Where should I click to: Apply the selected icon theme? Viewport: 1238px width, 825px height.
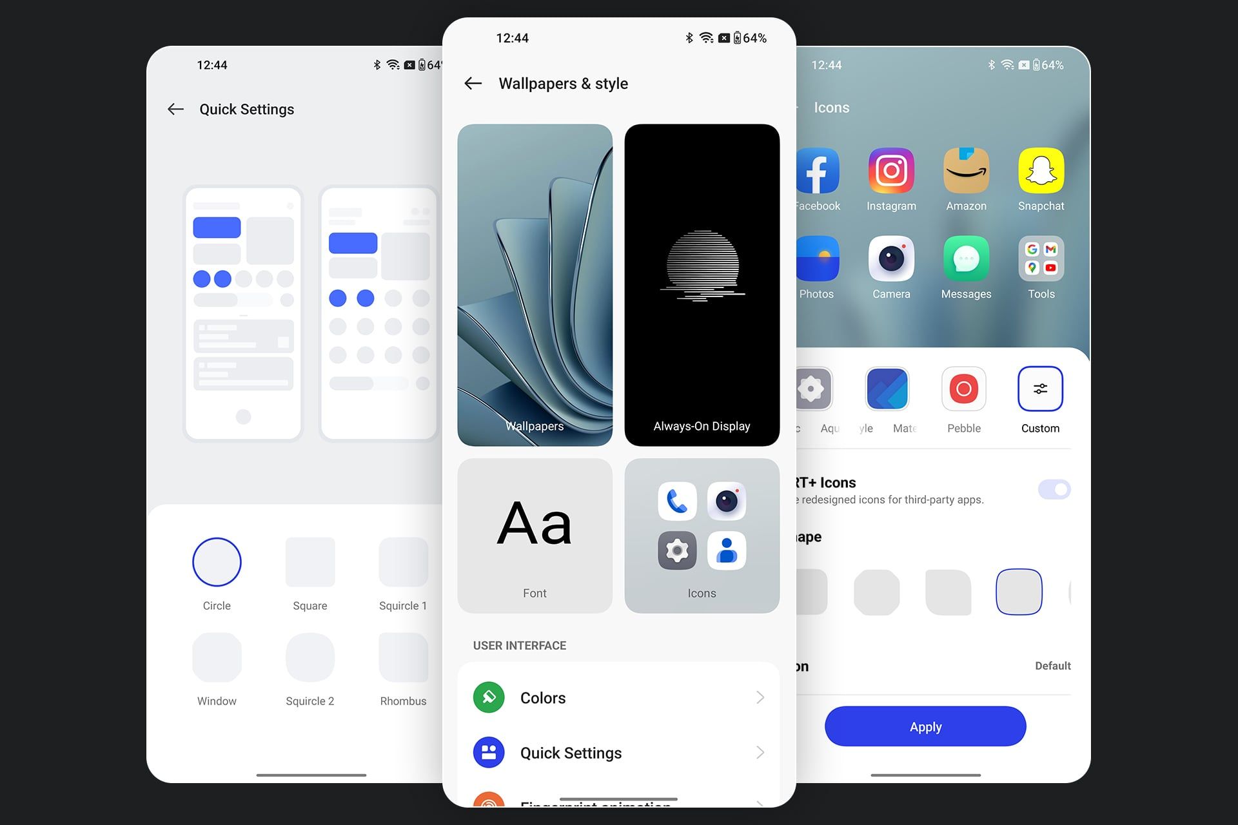[x=926, y=726]
